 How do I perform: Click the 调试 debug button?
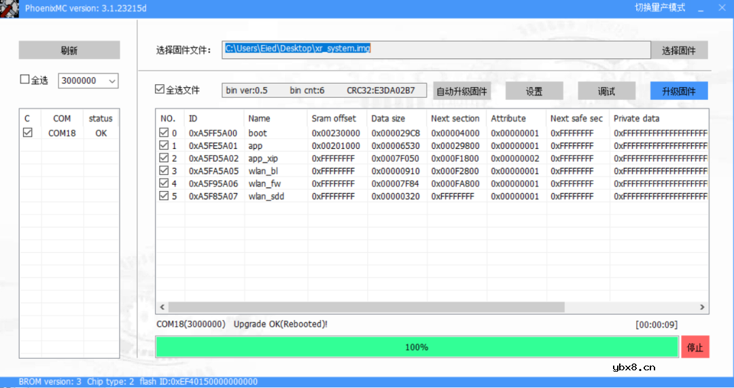click(x=606, y=91)
